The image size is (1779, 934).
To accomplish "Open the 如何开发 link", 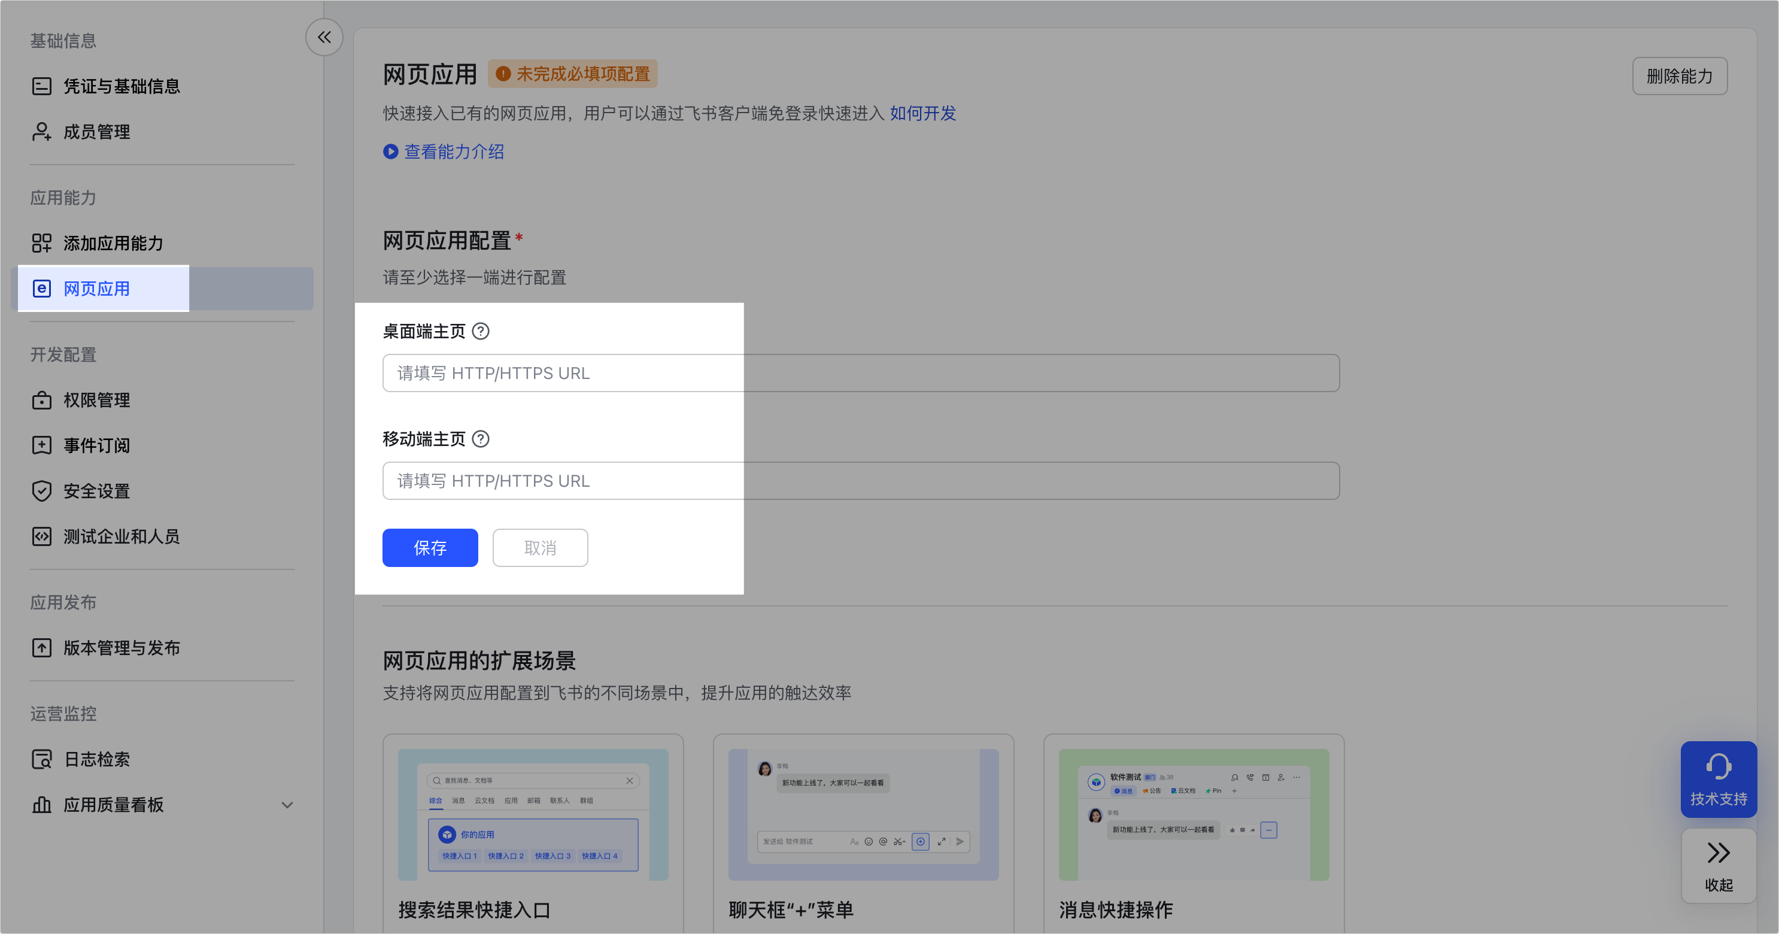I will pos(922,113).
